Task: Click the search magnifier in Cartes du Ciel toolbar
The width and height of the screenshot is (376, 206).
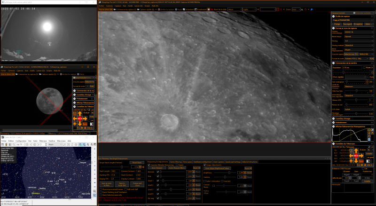Action: [14, 144]
